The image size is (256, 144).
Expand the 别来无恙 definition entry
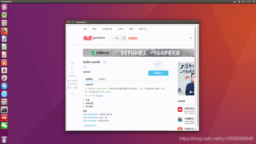[x=84, y=103]
